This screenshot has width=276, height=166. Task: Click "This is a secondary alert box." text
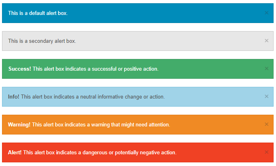(x=42, y=41)
